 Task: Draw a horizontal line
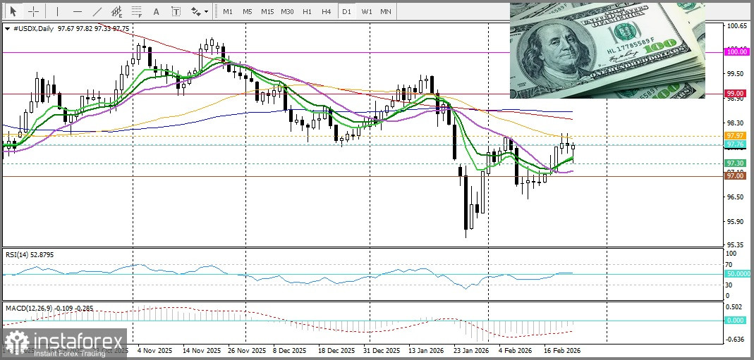77,11
